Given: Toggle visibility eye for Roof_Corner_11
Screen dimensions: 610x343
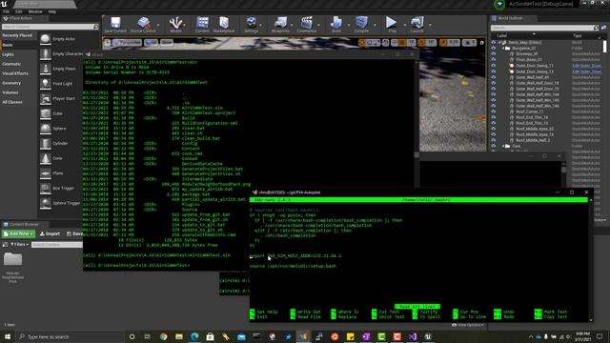Looking at the screenshot, I should click(494, 111).
